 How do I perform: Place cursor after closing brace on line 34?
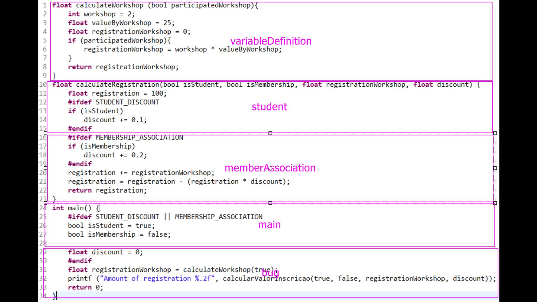[x=57, y=296]
